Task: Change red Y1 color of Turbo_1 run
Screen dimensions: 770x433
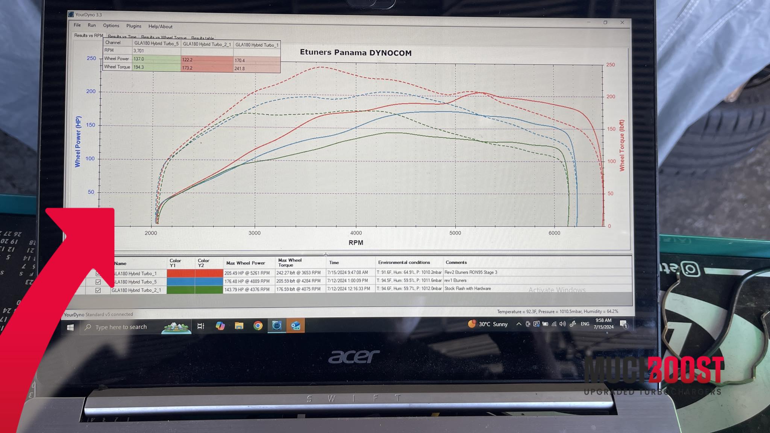Action: [181, 273]
